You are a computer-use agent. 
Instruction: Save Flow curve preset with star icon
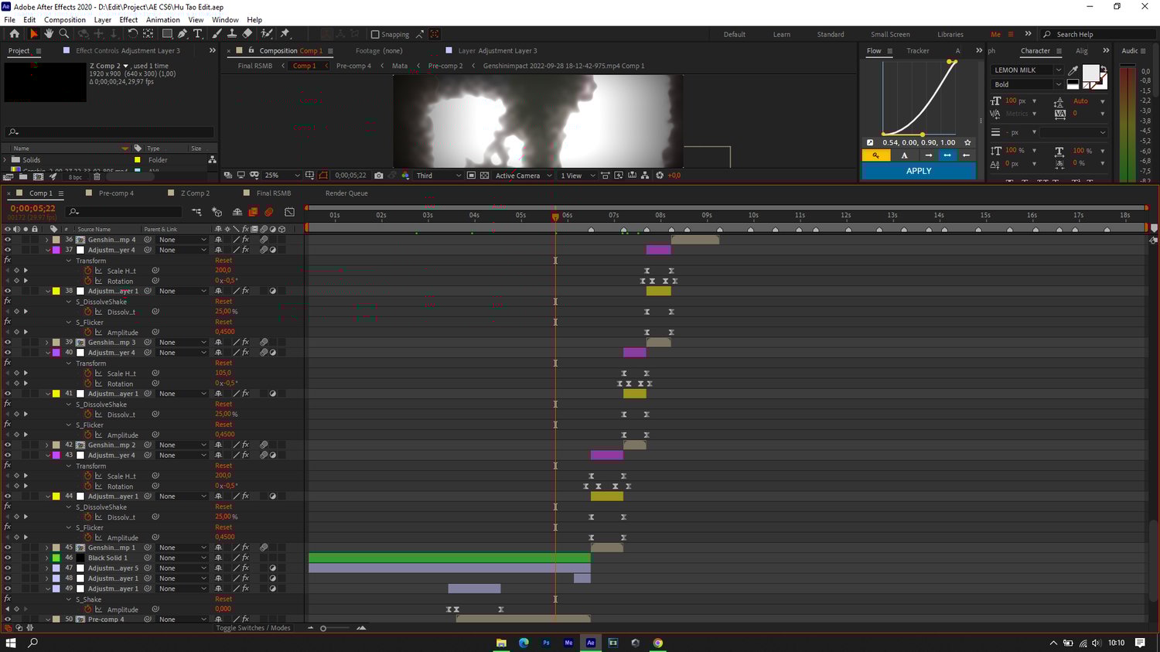[967, 142]
